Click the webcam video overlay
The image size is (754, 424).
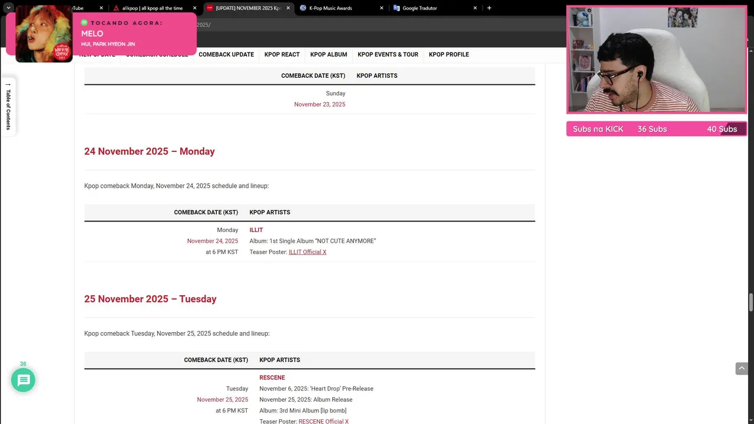[x=657, y=60]
